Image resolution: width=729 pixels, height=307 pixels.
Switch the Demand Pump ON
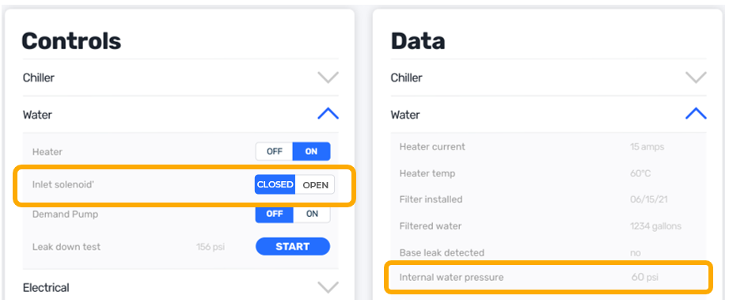click(x=312, y=214)
